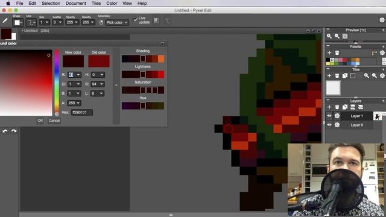The width and height of the screenshot is (386, 217).
Task: Open Tiles panel settings gear
Action: point(382,76)
